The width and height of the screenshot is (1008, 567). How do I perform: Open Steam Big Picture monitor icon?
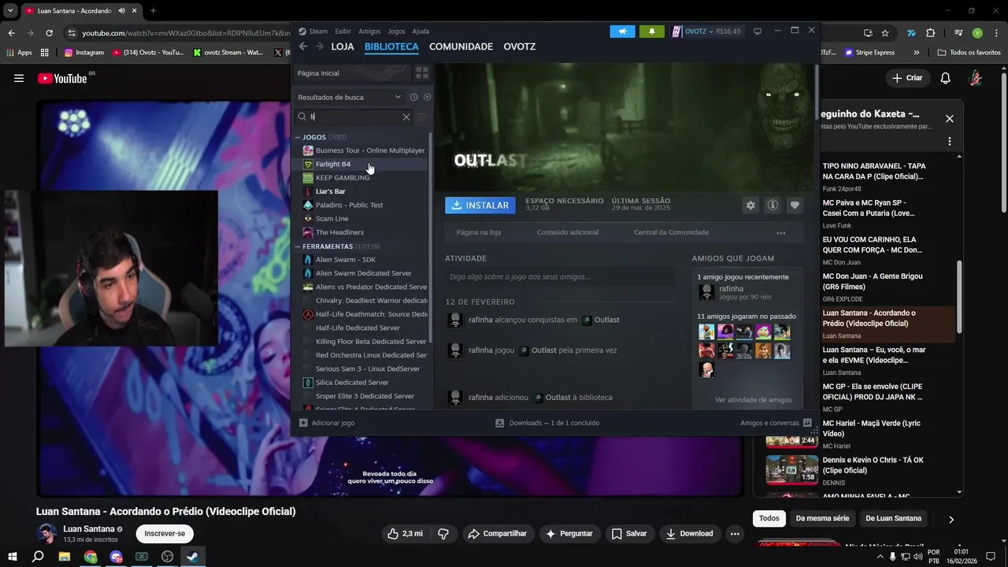pos(758,31)
